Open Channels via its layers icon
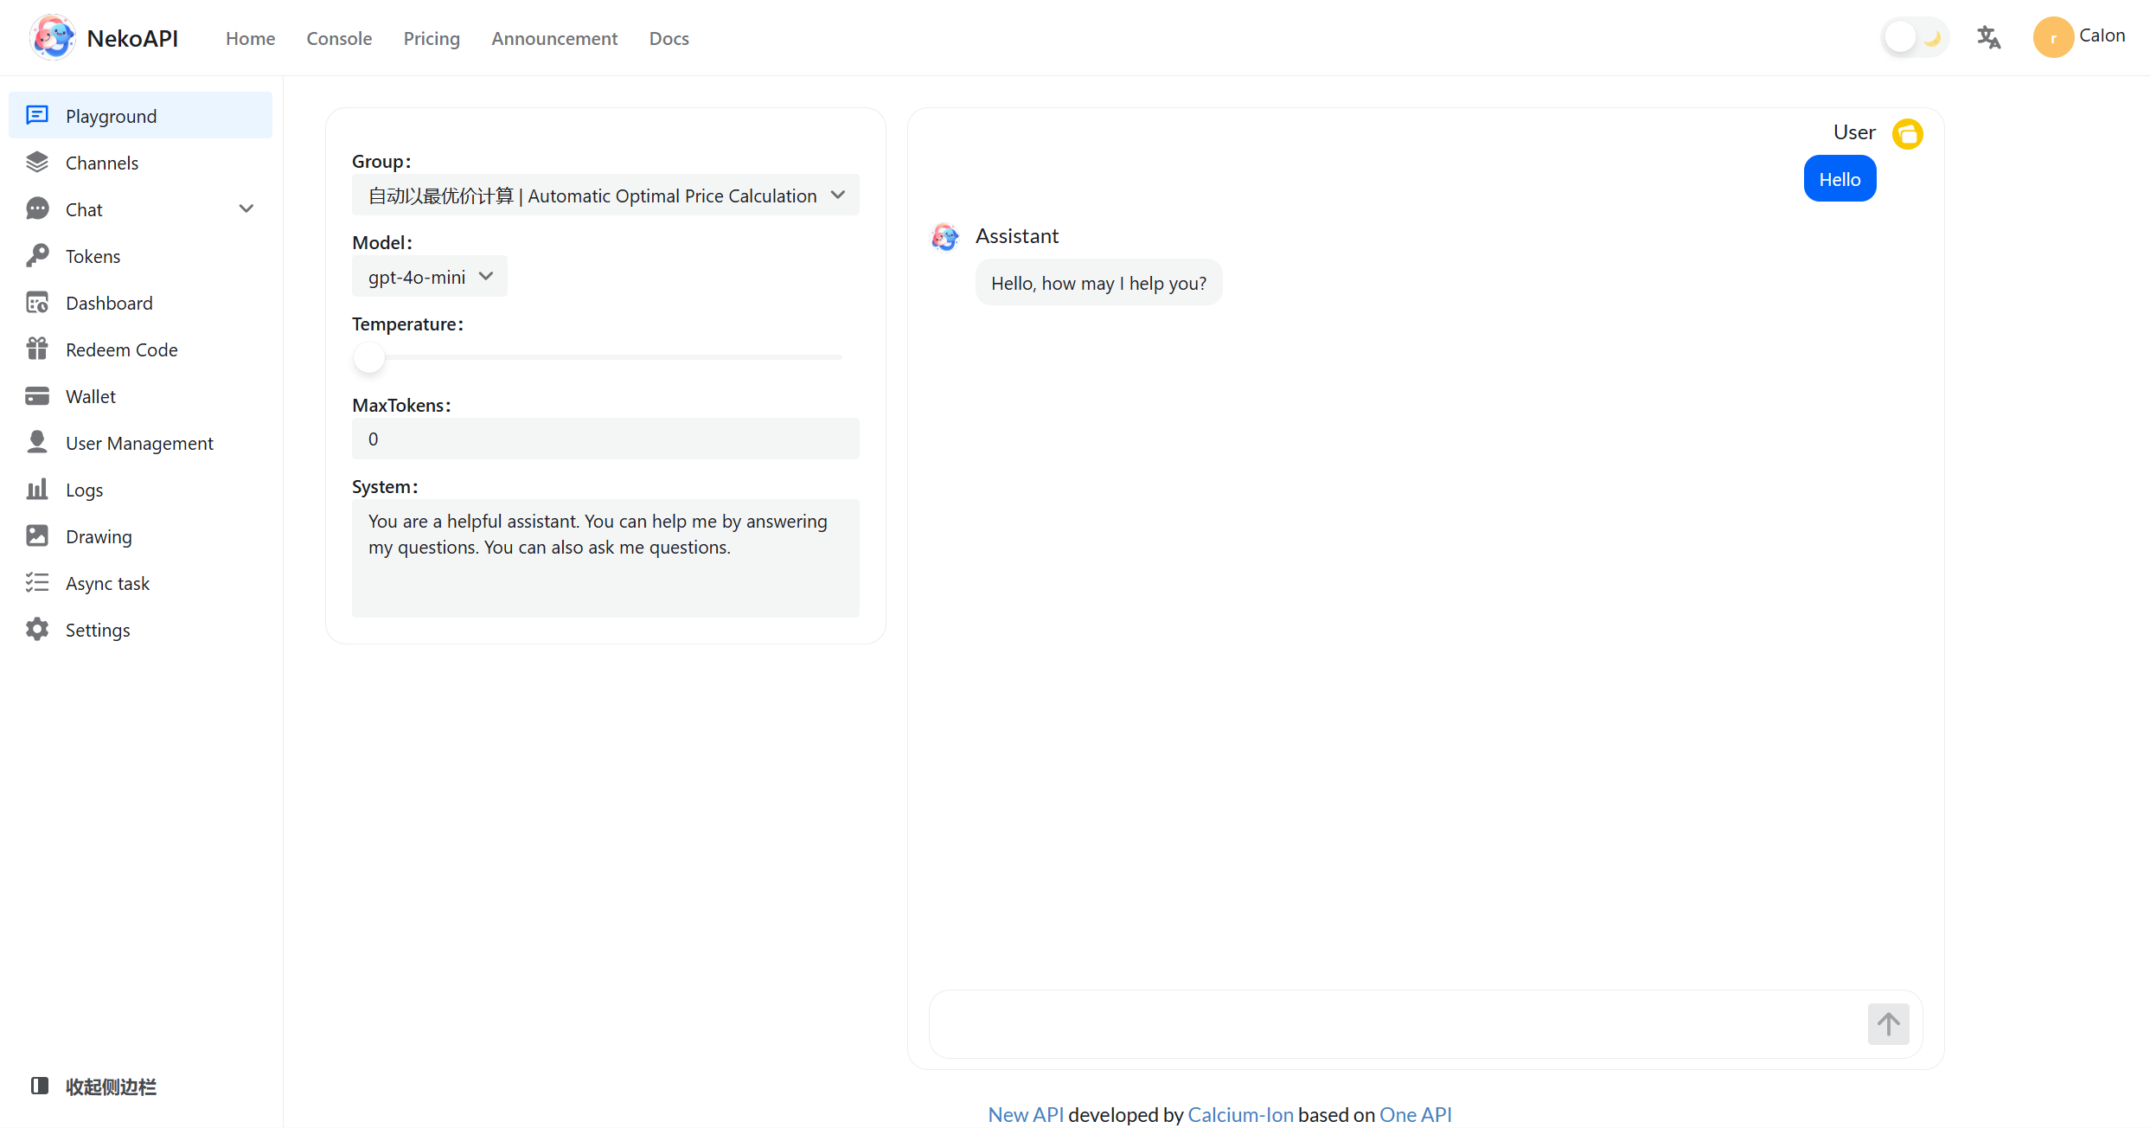Viewport: 2150px width, 1128px height. pos(37,163)
